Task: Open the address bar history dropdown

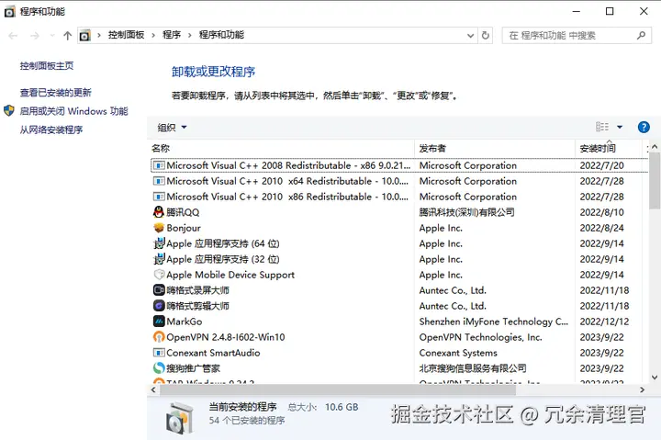Action: (x=470, y=36)
